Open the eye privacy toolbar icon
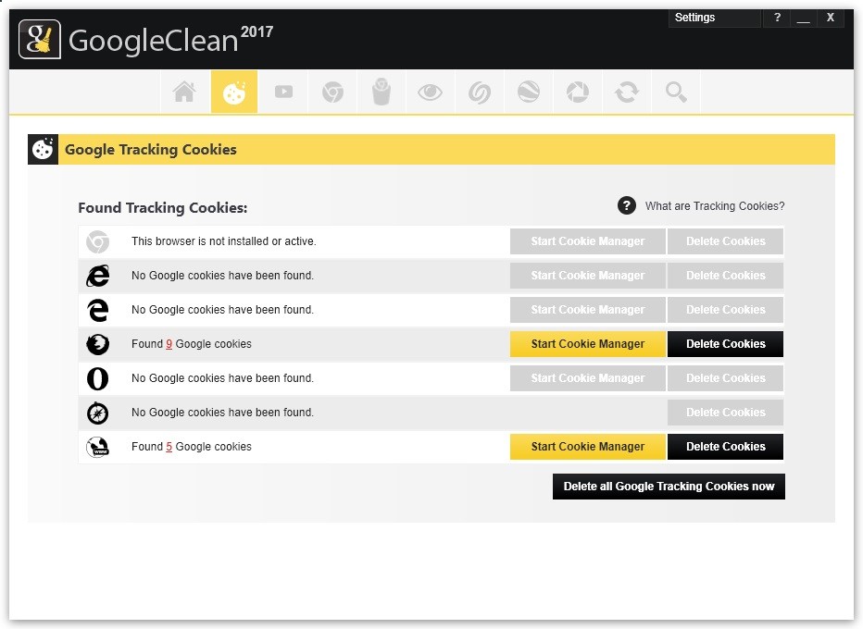Viewport: 863px width, 629px height. 431,92
